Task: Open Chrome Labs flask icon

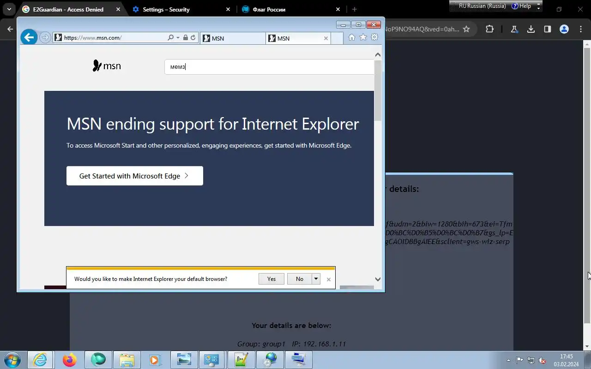Action: 514,29
